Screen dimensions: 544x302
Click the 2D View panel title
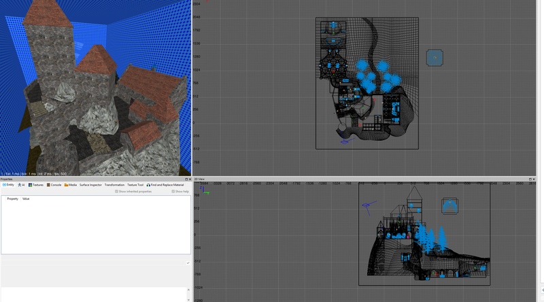pyautogui.click(x=199, y=179)
